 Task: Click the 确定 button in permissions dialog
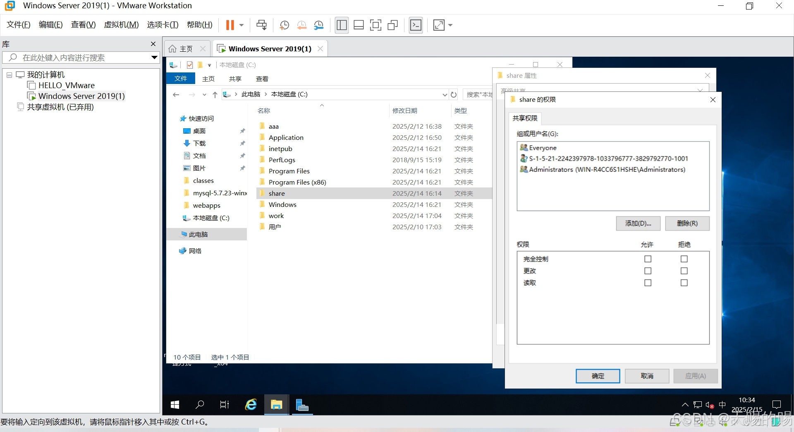click(598, 376)
